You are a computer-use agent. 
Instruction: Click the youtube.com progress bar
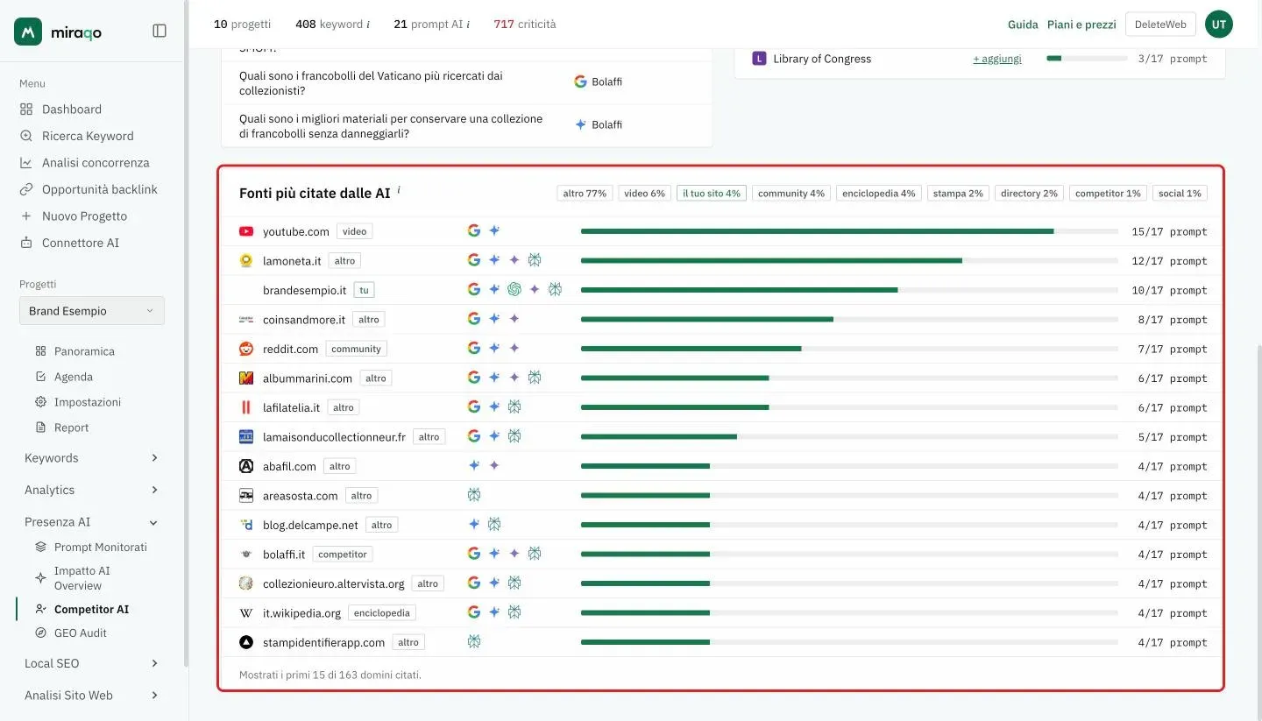click(x=849, y=231)
